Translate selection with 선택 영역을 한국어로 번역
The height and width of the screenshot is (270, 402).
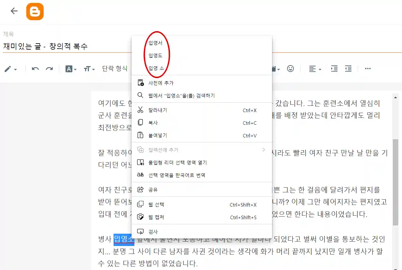click(x=202, y=175)
